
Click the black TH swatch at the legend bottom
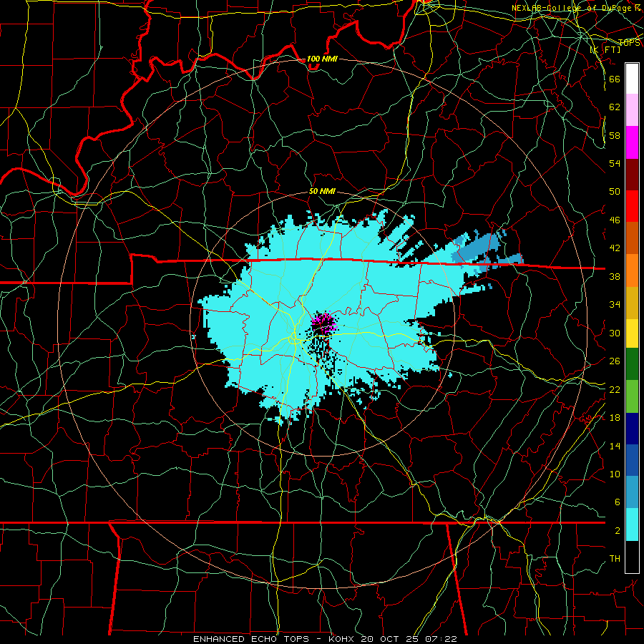pos(632,557)
